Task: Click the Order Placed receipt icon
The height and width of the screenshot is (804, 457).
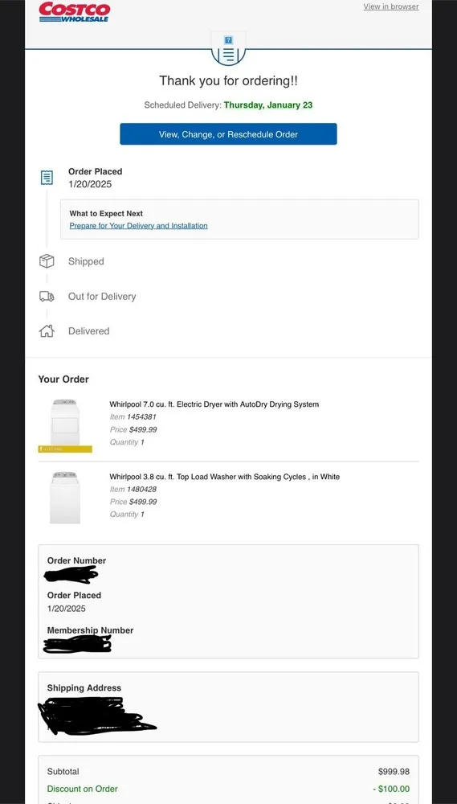Action: point(47,178)
